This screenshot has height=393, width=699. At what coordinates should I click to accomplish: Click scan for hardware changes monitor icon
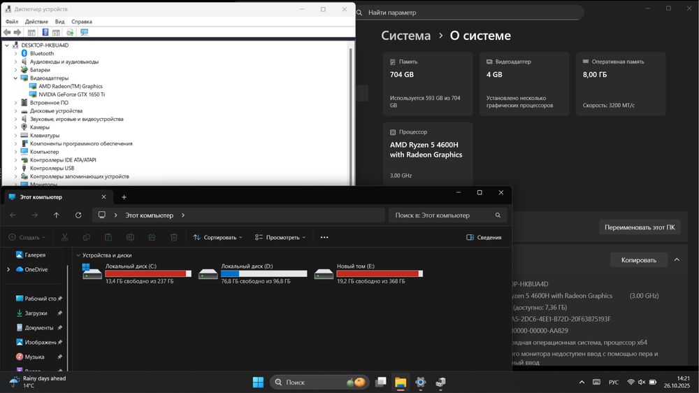(84, 32)
